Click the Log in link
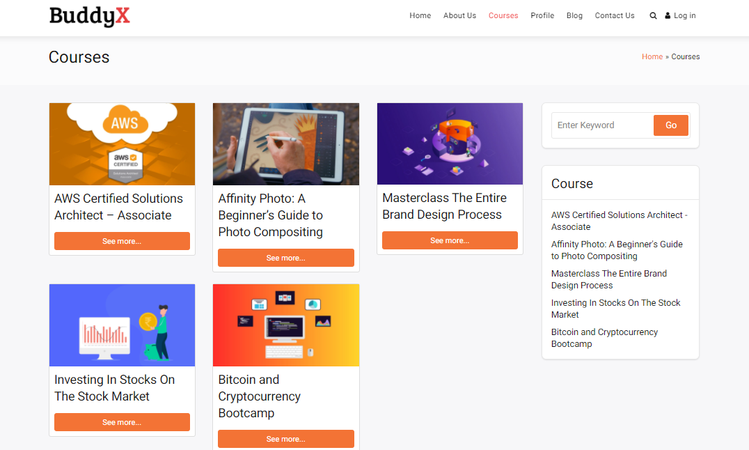The image size is (749, 450). (x=684, y=15)
